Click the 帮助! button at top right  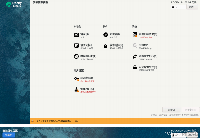pyautogui.click(x=192, y=7)
